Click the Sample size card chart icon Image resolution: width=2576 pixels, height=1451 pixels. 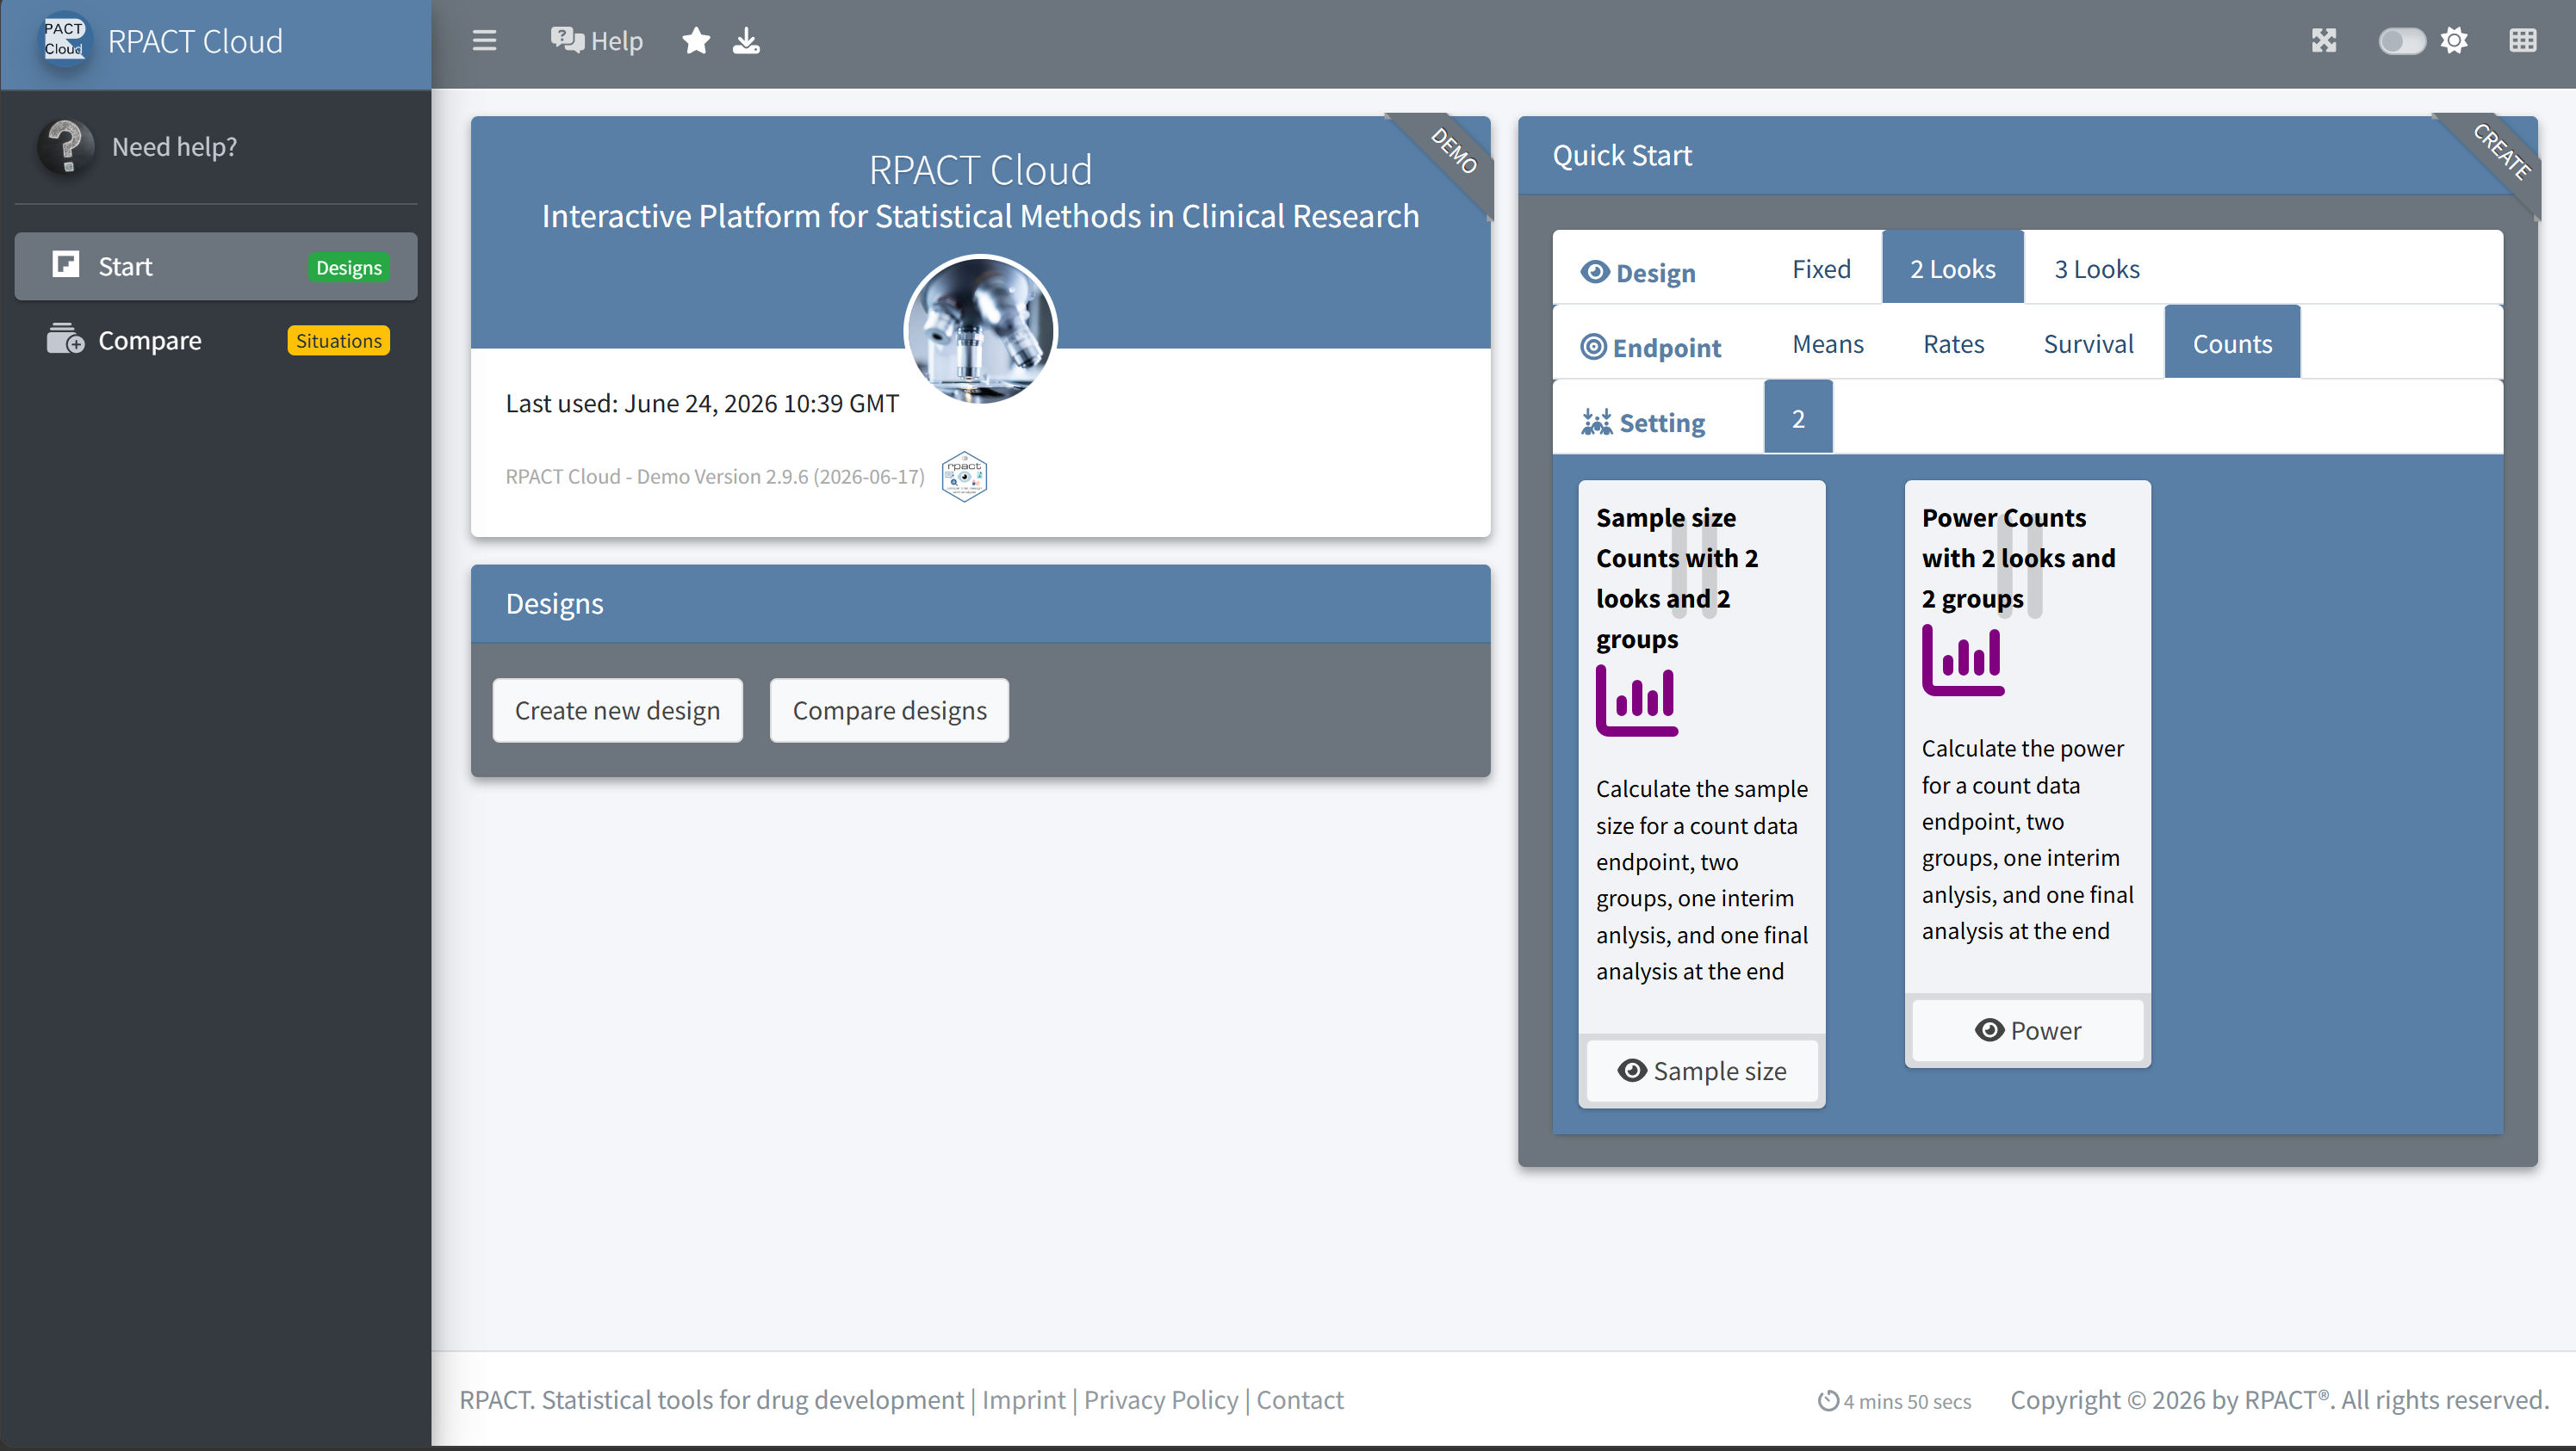pyautogui.click(x=1637, y=700)
